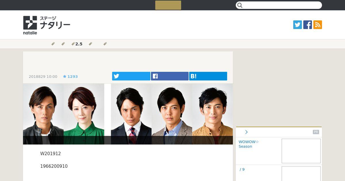Focus the top search input field
This screenshot has height=181, width=345.
(279, 5)
